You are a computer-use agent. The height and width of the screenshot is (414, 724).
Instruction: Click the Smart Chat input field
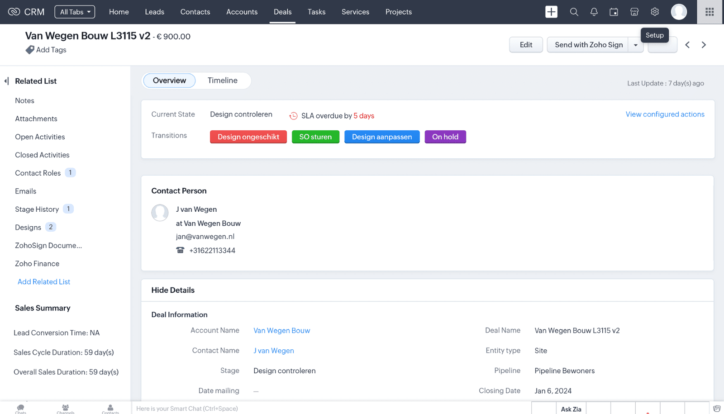point(331,409)
